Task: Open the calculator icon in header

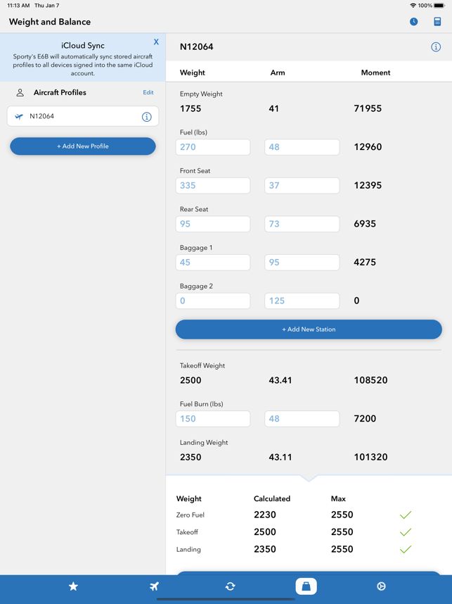Action: pyautogui.click(x=437, y=22)
